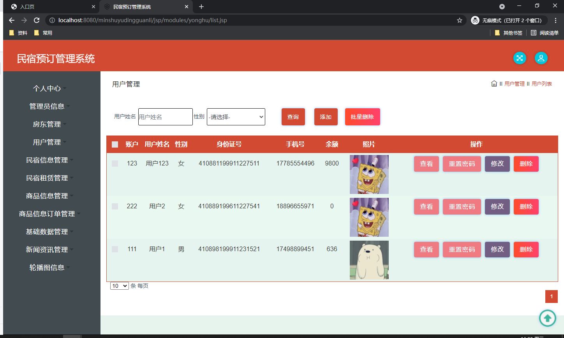
Task: Expand 个人中心 in the sidebar
Action: (x=49, y=88)
